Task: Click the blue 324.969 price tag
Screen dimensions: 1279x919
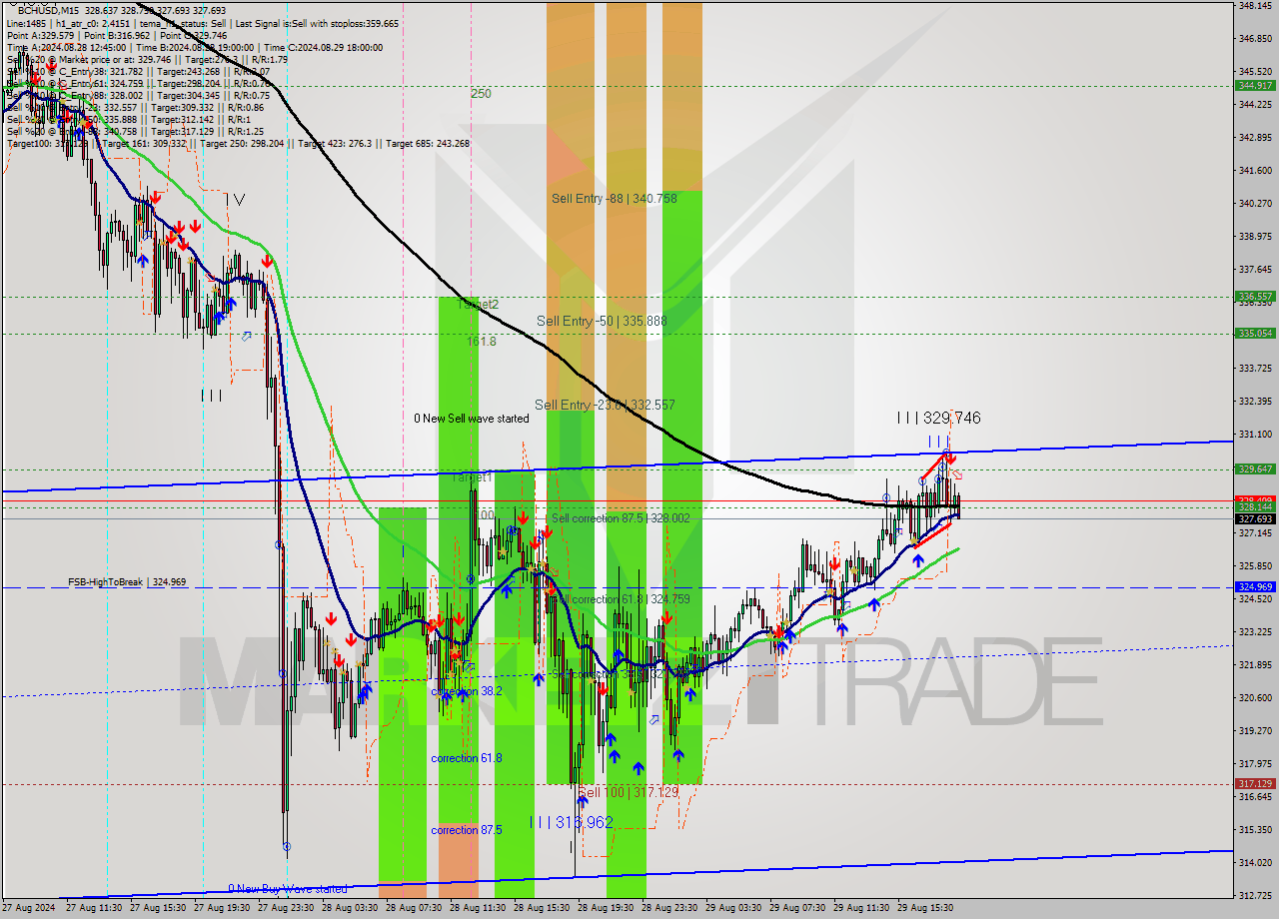Action: 1256,587
